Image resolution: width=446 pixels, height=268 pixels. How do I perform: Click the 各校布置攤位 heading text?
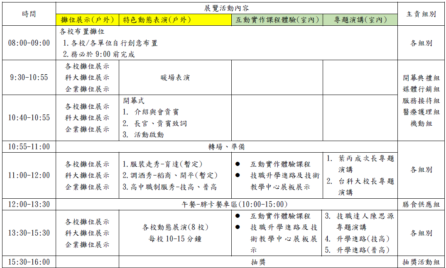pos(82,32)
